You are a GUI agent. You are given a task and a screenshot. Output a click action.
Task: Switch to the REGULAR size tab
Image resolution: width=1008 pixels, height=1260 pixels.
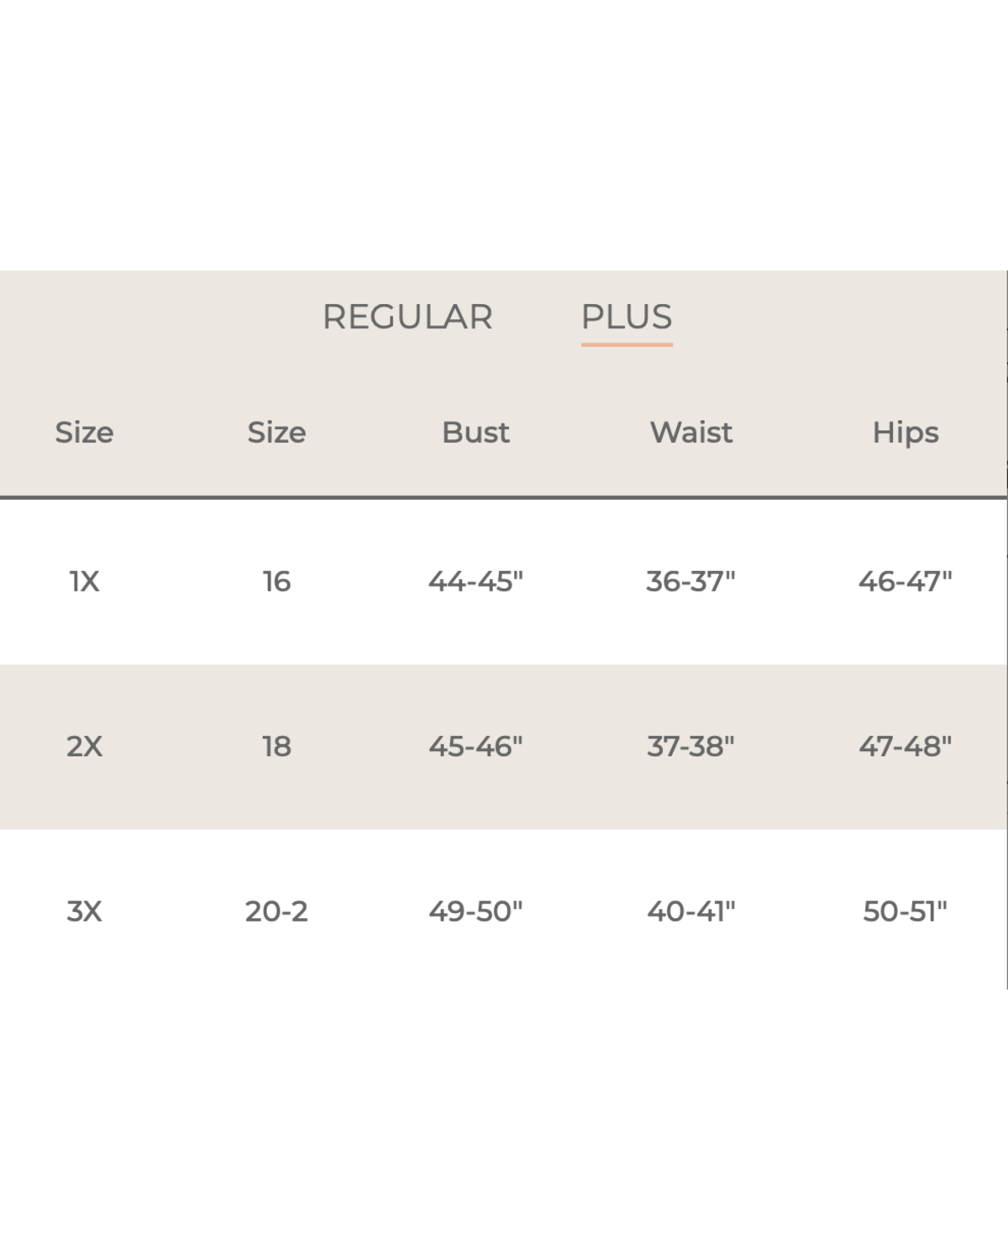407,317
